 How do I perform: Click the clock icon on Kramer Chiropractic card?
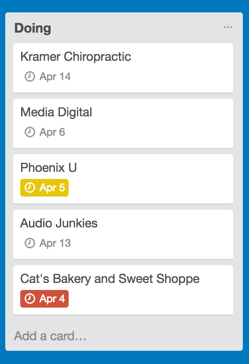[29, 76]
